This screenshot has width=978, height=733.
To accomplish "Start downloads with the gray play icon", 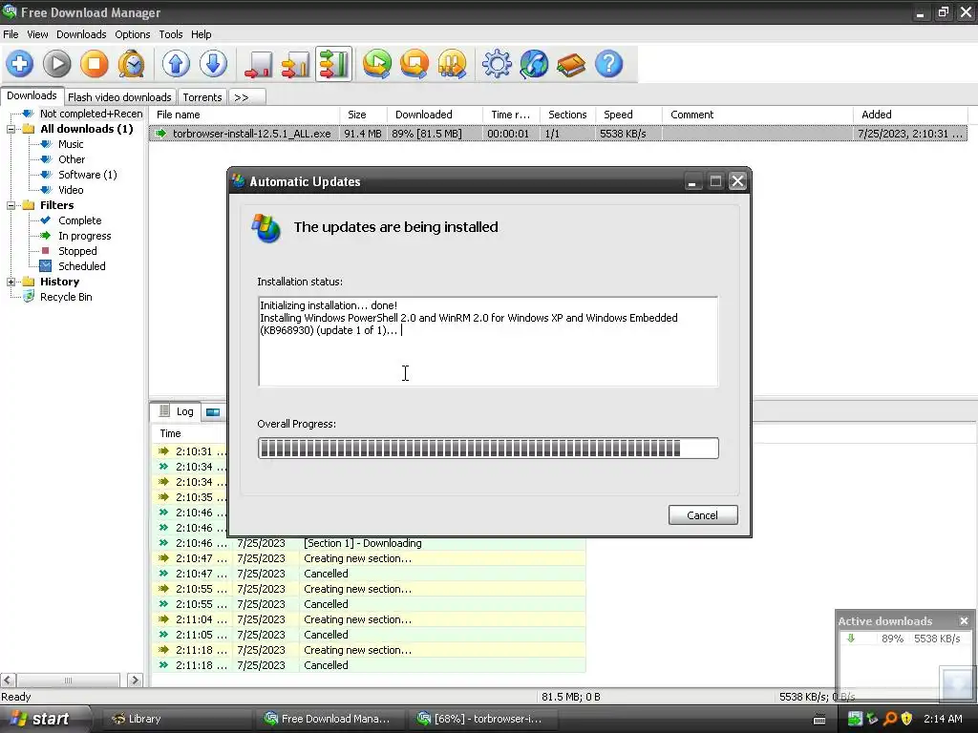I will [x=56, y=64].
